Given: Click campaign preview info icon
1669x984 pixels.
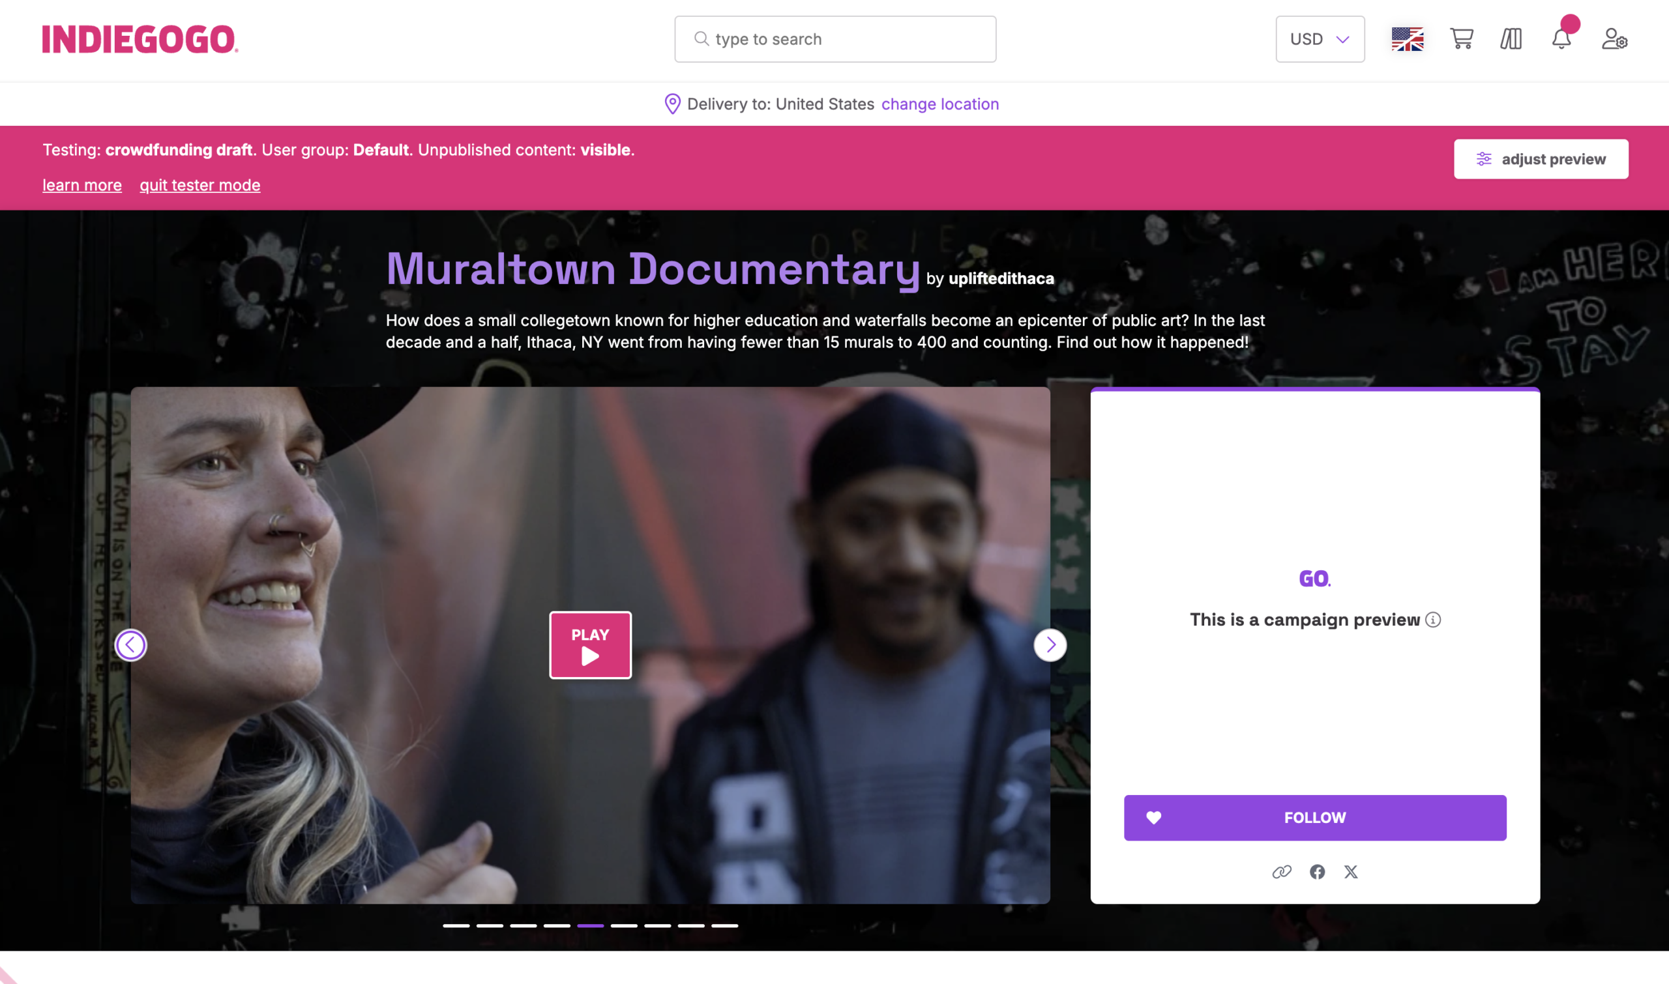Looking at the screenshot, I should [1433, 619].
